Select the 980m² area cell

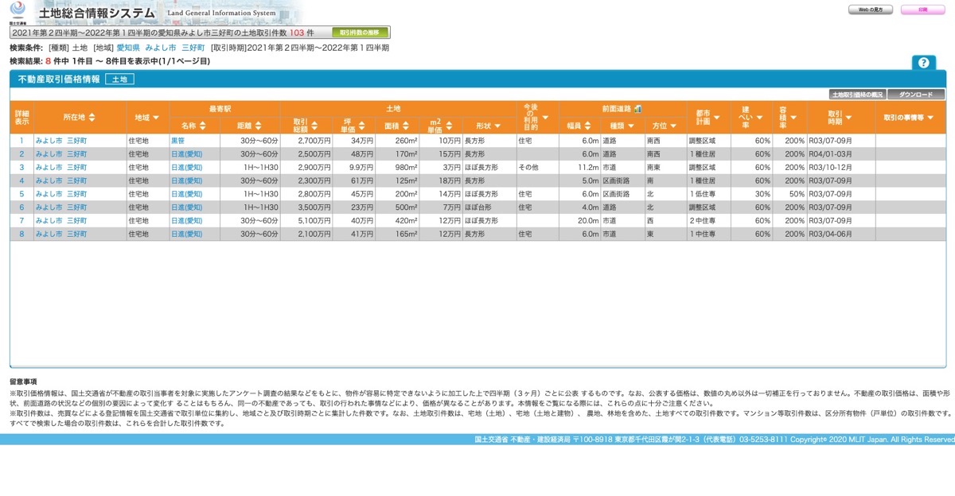(397, 168)
